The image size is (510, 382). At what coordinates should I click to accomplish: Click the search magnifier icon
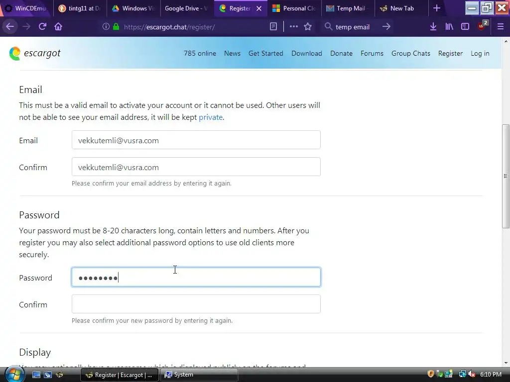[x=329, y=27]
